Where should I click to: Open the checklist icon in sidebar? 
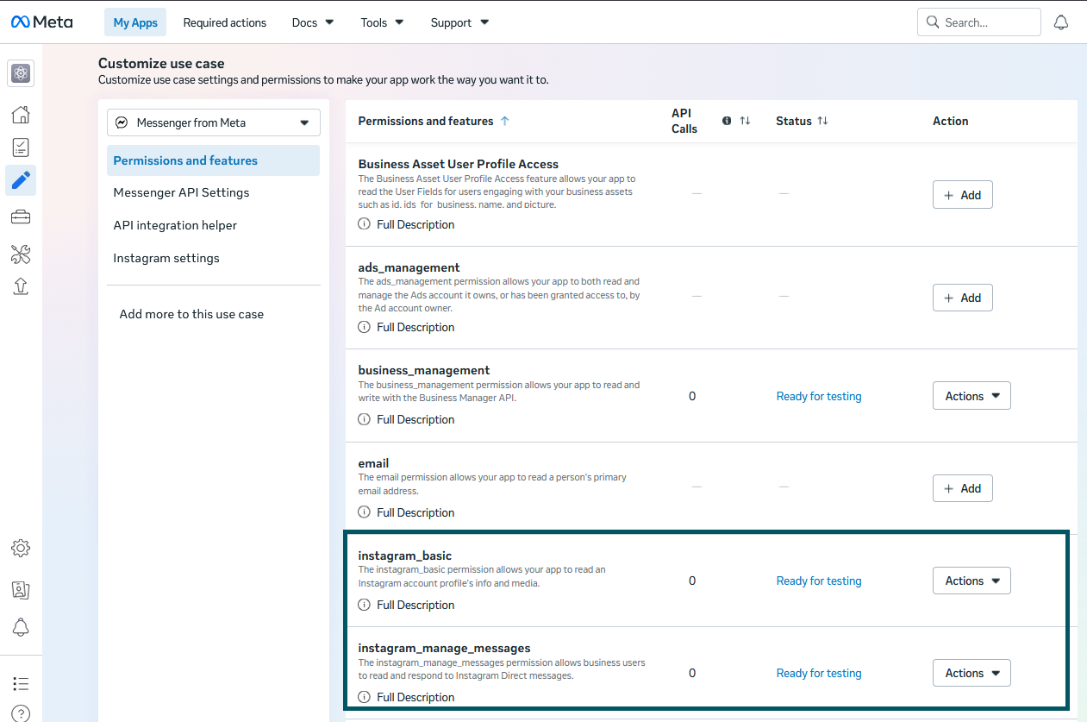22,148
